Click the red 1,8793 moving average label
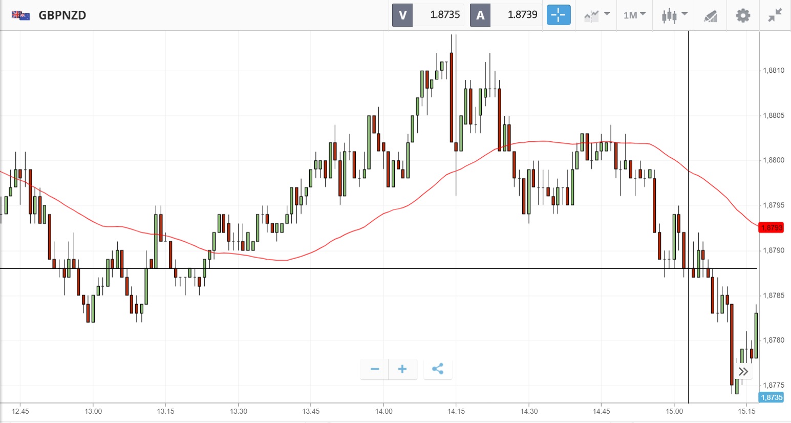791x423 pixels. click(771, 227)
